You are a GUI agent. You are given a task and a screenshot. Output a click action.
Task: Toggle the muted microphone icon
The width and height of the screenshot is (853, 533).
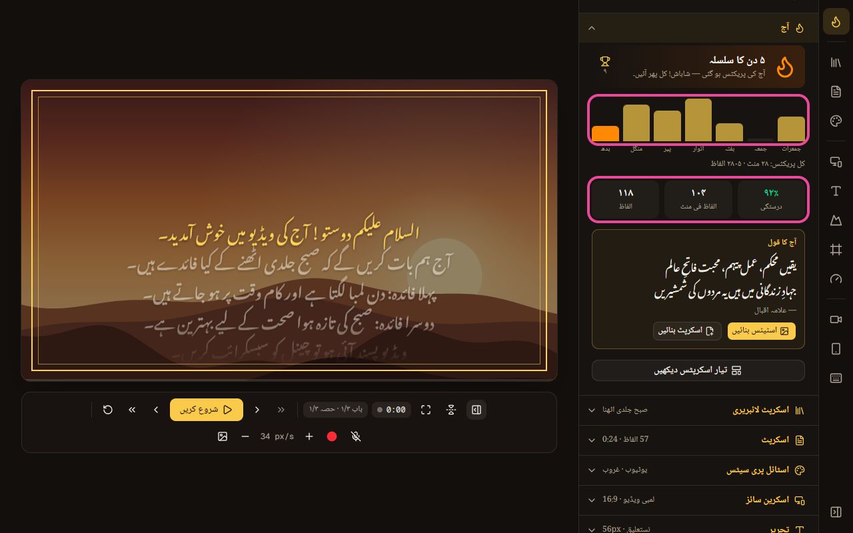coord(356,436)
